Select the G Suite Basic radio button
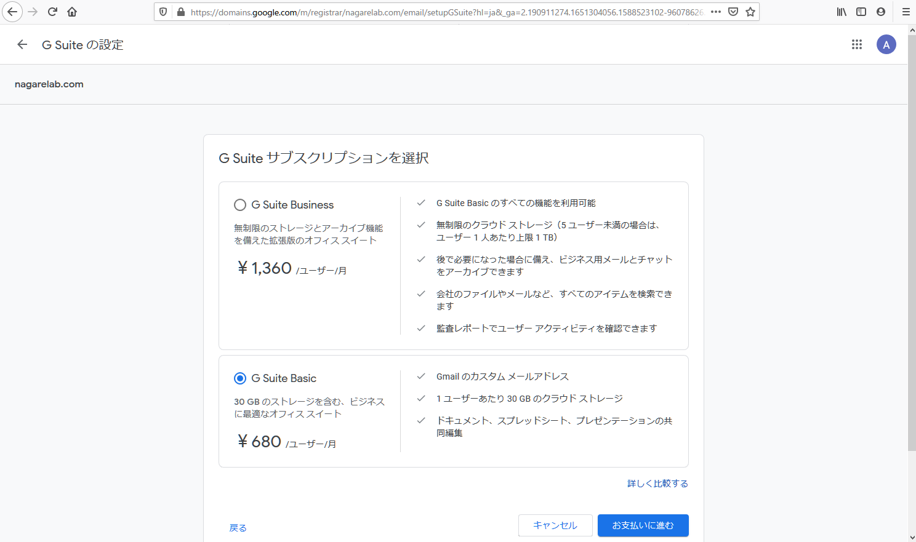Screen dimensions: 916x542 coord(240,378)
